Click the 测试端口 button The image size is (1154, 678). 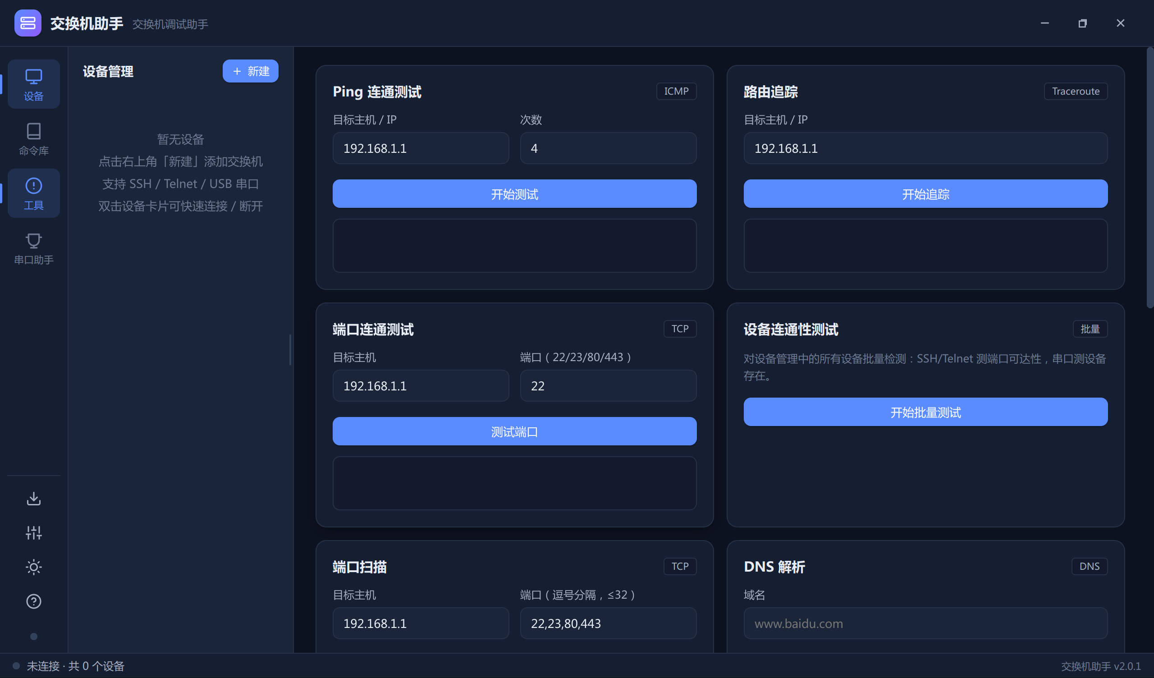(x=514, y=431)
